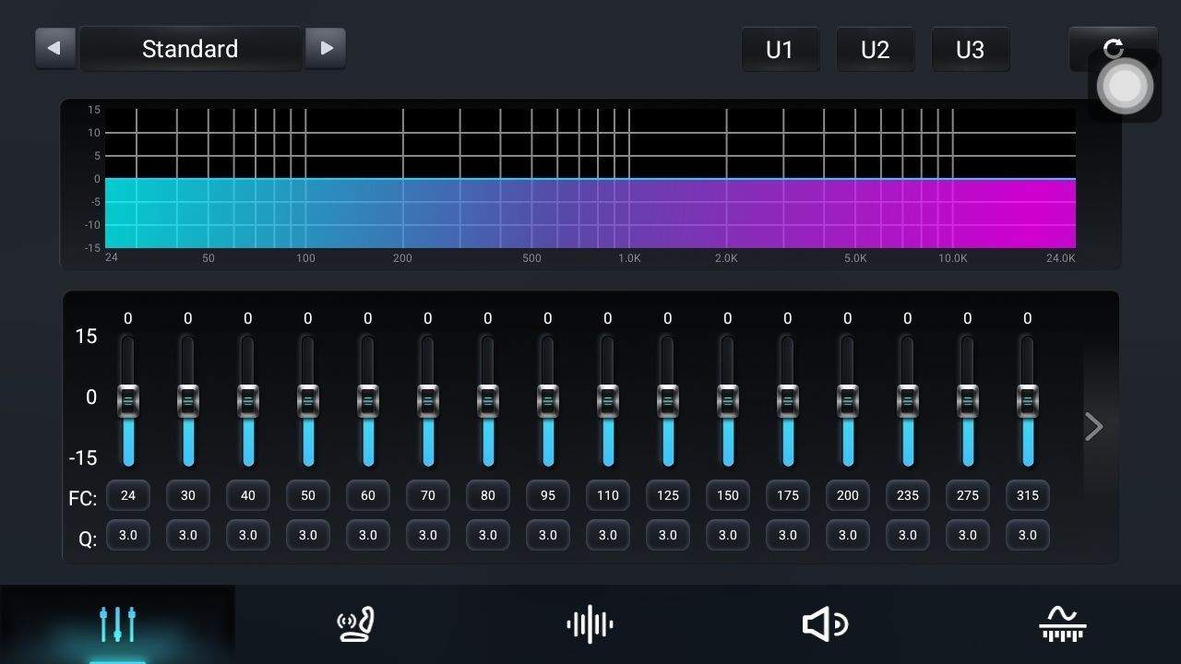Edit the Q value under FC 315
Viewport: 1181px width, 664px height.
[1028, 535]
